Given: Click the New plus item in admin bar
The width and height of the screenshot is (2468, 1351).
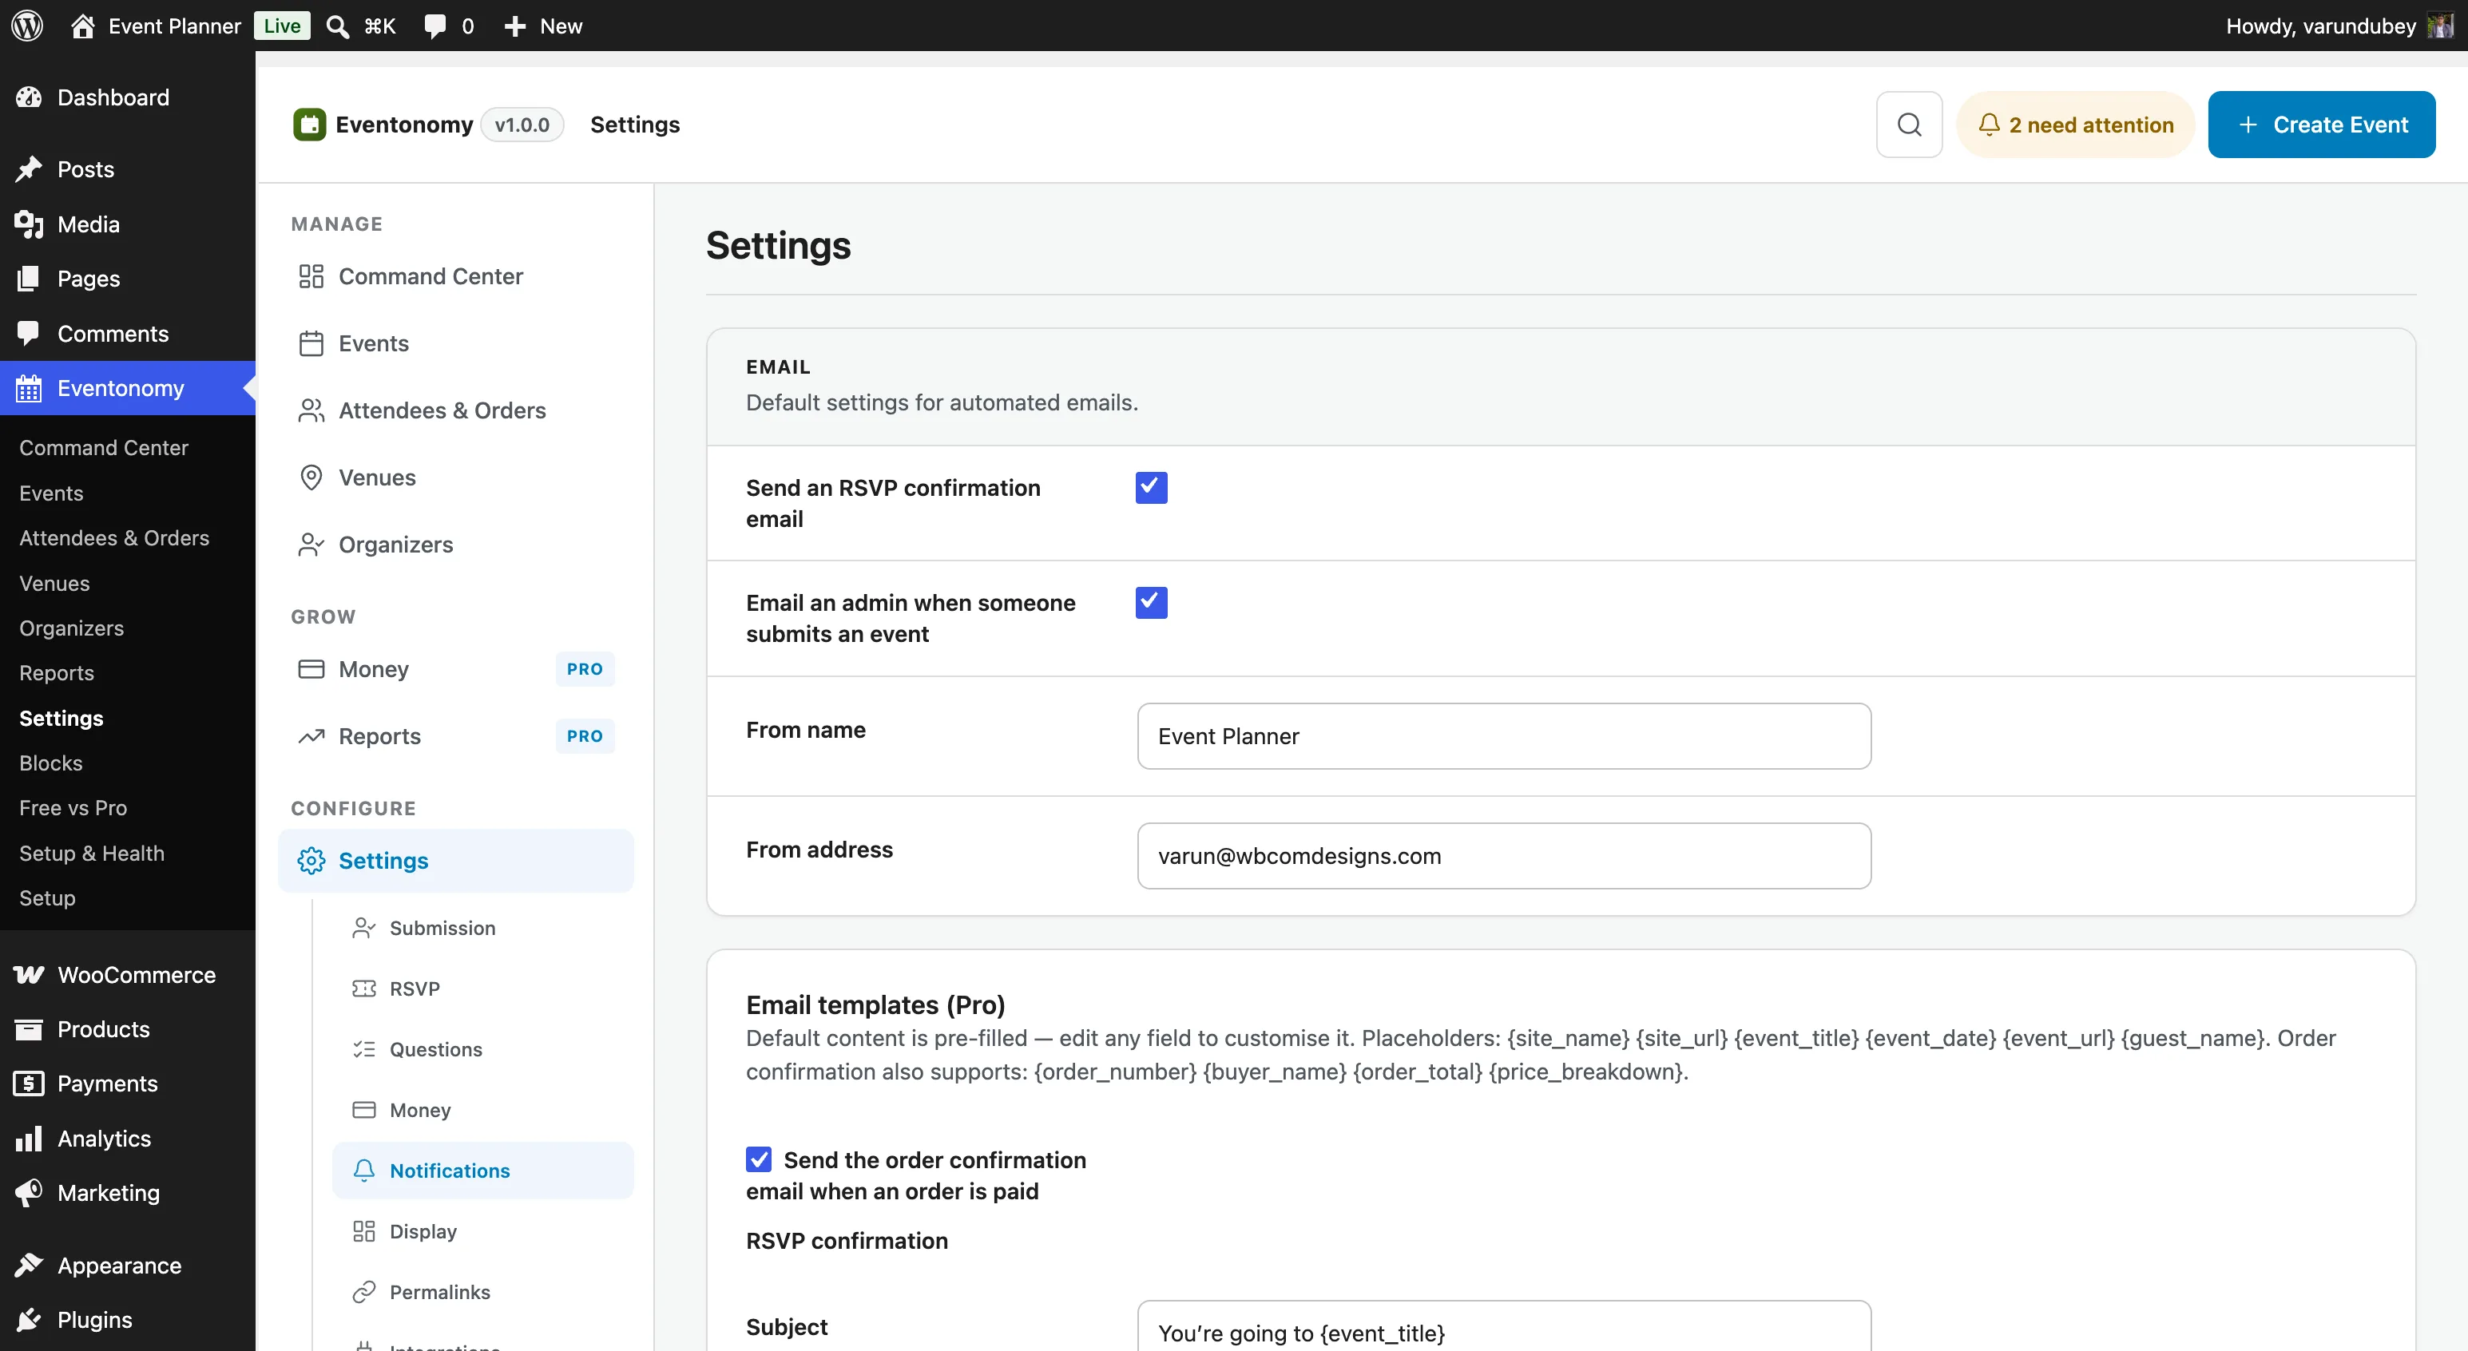Looking at the screenshot, I should 542,26.
